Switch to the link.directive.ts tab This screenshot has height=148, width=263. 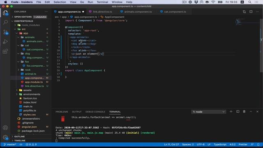(x=102, y=12)
